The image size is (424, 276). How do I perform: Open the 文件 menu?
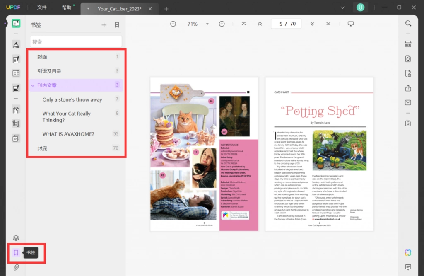coord(42,7)
